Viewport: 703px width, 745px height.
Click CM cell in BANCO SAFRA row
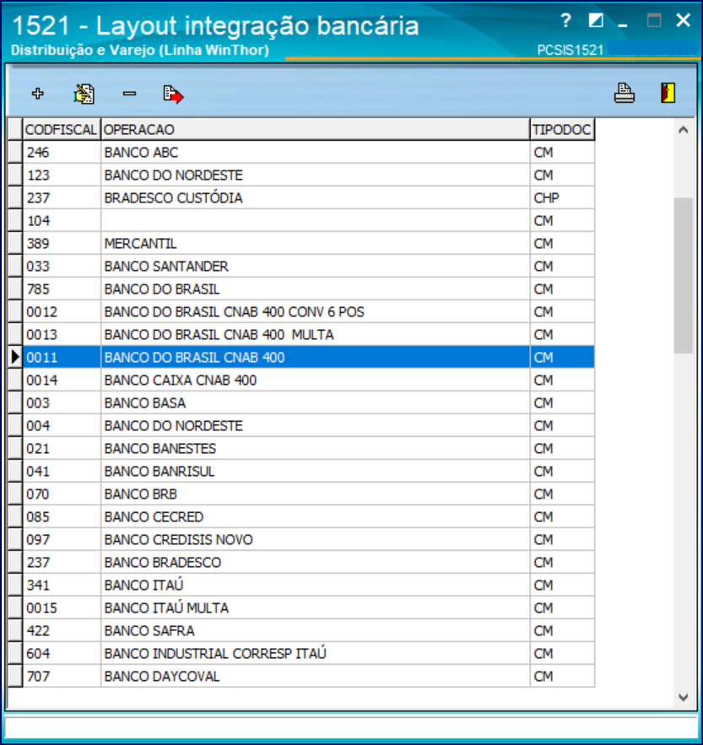[562, 631]
